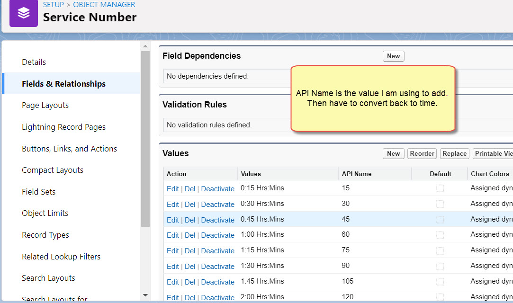Click the sidebar scroll up arrow

click(x=145, y=45)
